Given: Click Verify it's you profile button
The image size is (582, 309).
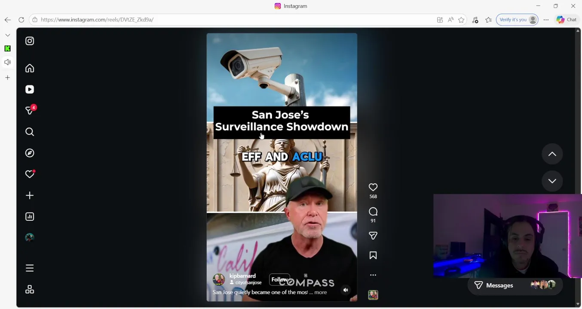Looking at the screenshot, I should [517, 20].
